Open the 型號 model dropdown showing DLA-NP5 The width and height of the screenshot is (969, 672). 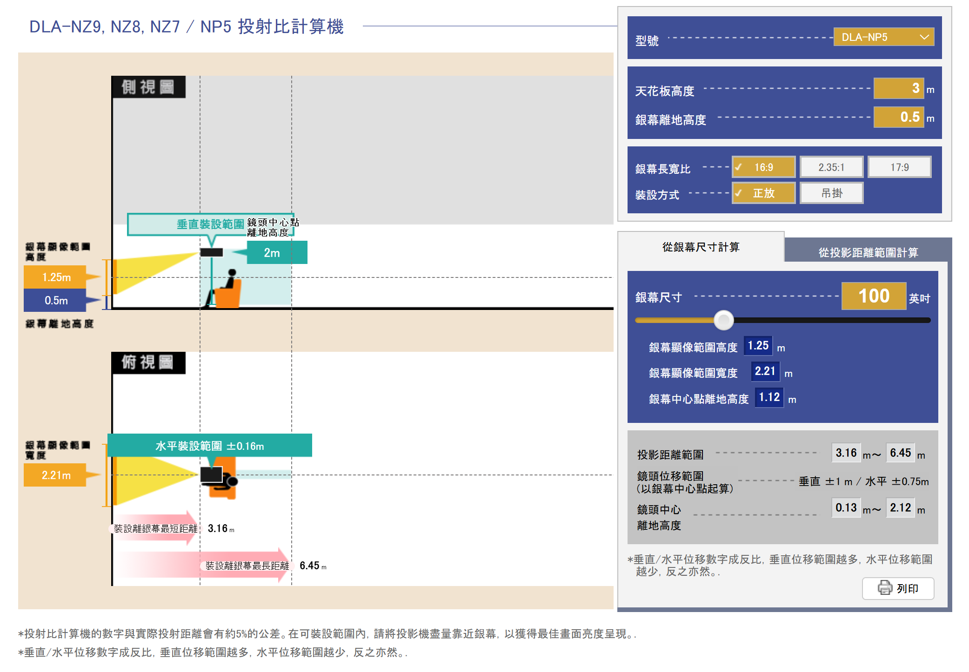(883, 37)
